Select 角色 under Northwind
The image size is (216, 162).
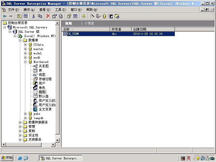pos(42,87)
